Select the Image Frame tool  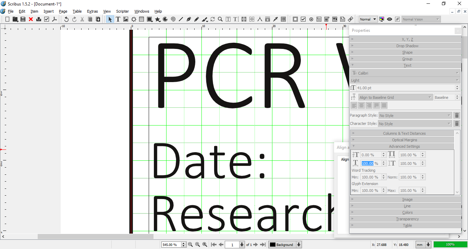[126, 19]
